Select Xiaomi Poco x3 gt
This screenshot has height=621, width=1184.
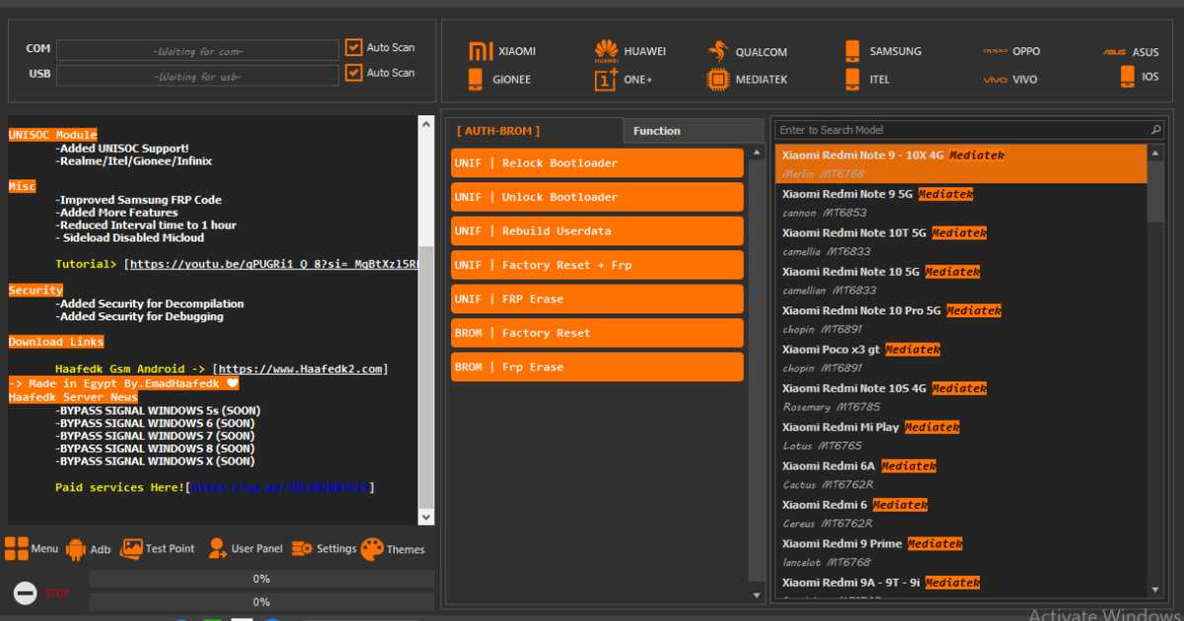pyautogui.click(x=961, y=358)
